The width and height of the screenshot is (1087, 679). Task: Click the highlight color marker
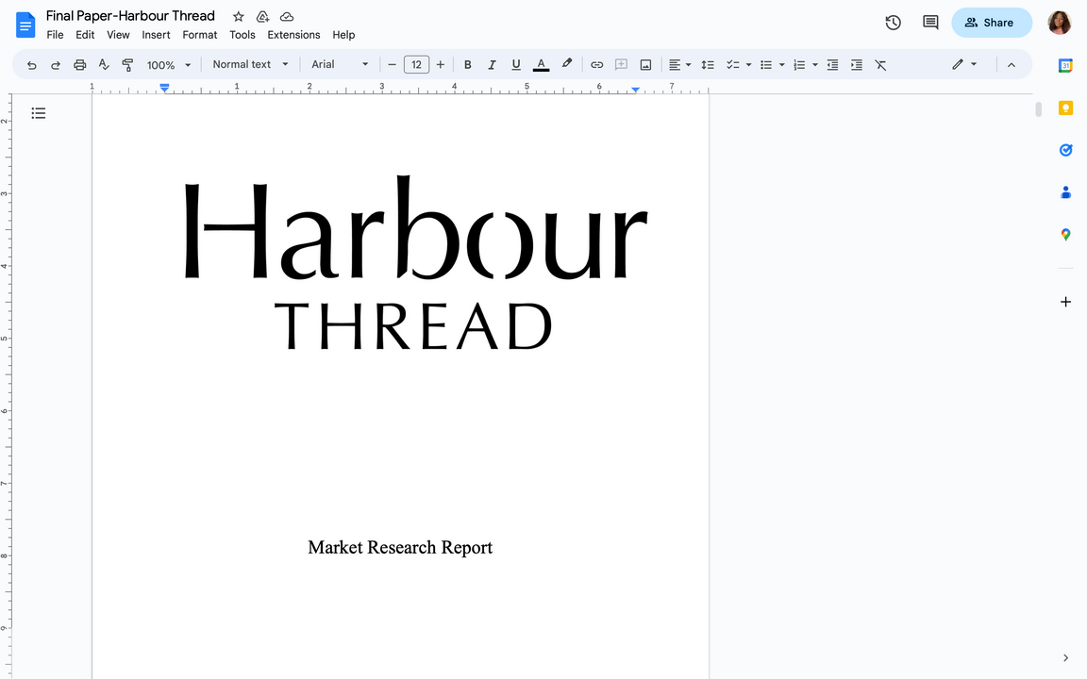[566, 64]
